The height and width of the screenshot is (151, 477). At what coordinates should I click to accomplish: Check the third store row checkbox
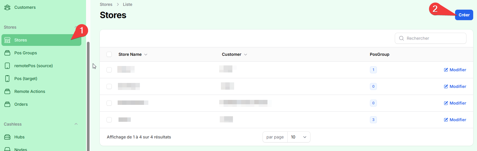pos(109,103)
